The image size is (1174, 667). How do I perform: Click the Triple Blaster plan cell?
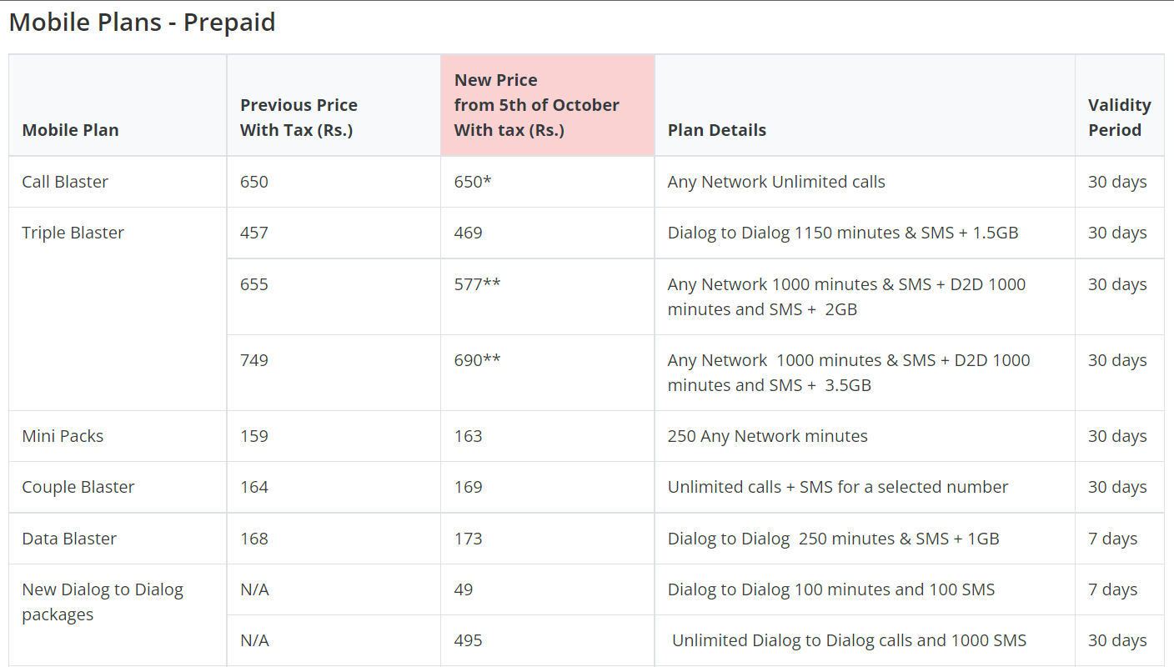pos(73,233)
